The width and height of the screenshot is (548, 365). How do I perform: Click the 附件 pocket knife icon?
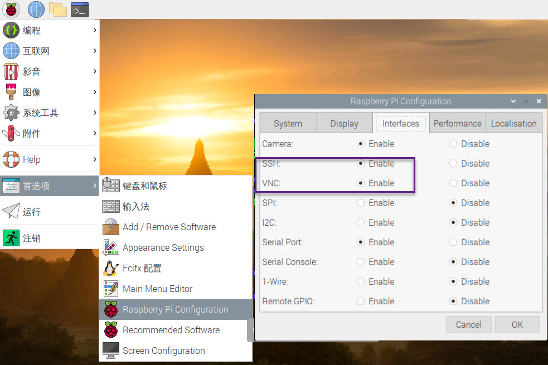coord(11,133)
